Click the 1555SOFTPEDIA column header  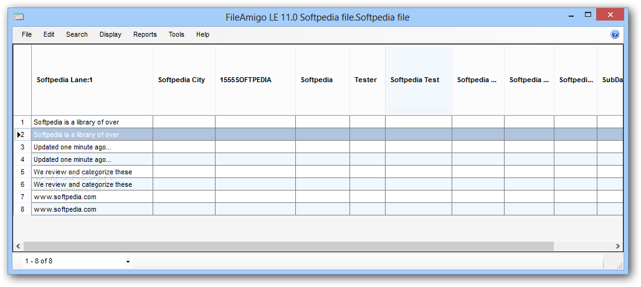click(x=255, y=80)
